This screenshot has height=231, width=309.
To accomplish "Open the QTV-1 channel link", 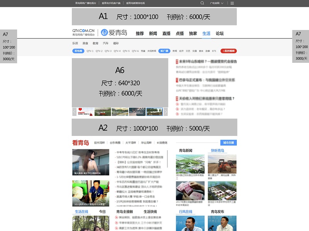I will [x=90, y=51].
